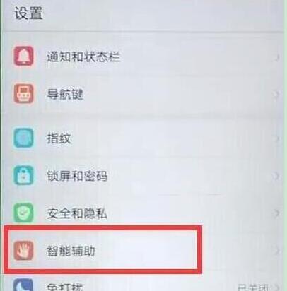Tap the green shield security icon
This screenshot has height=291, width=287.
click(23, 213)
